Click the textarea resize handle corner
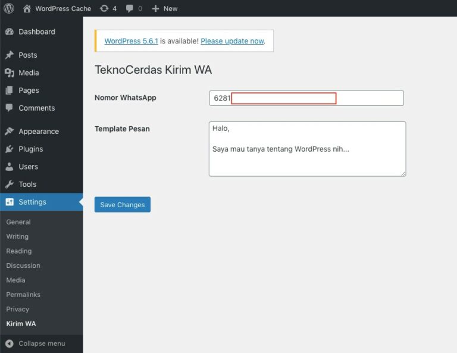The width and height of the screenshot is (457, 353). click(x=403, y=174)
